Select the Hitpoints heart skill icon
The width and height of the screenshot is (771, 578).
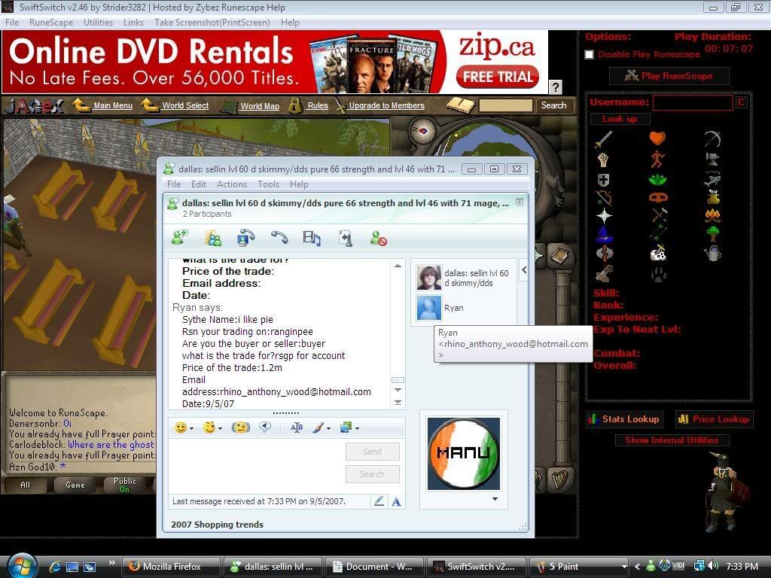tap(657, 138)
